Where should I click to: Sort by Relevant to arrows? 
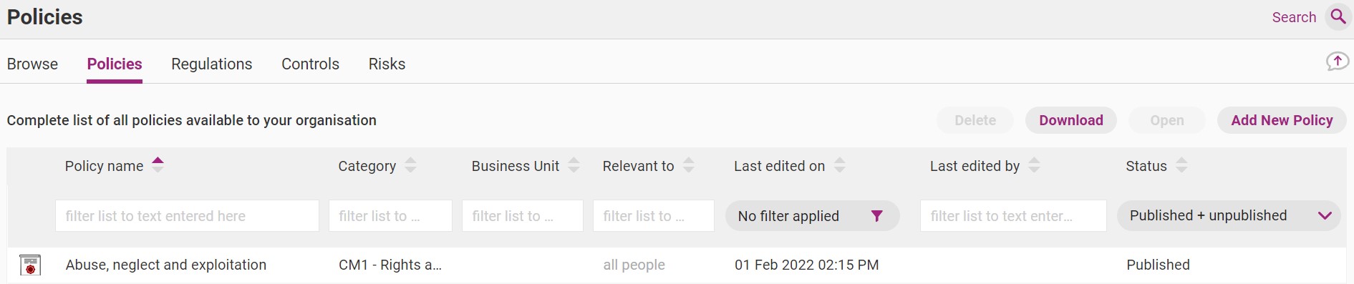coord(689,165)
